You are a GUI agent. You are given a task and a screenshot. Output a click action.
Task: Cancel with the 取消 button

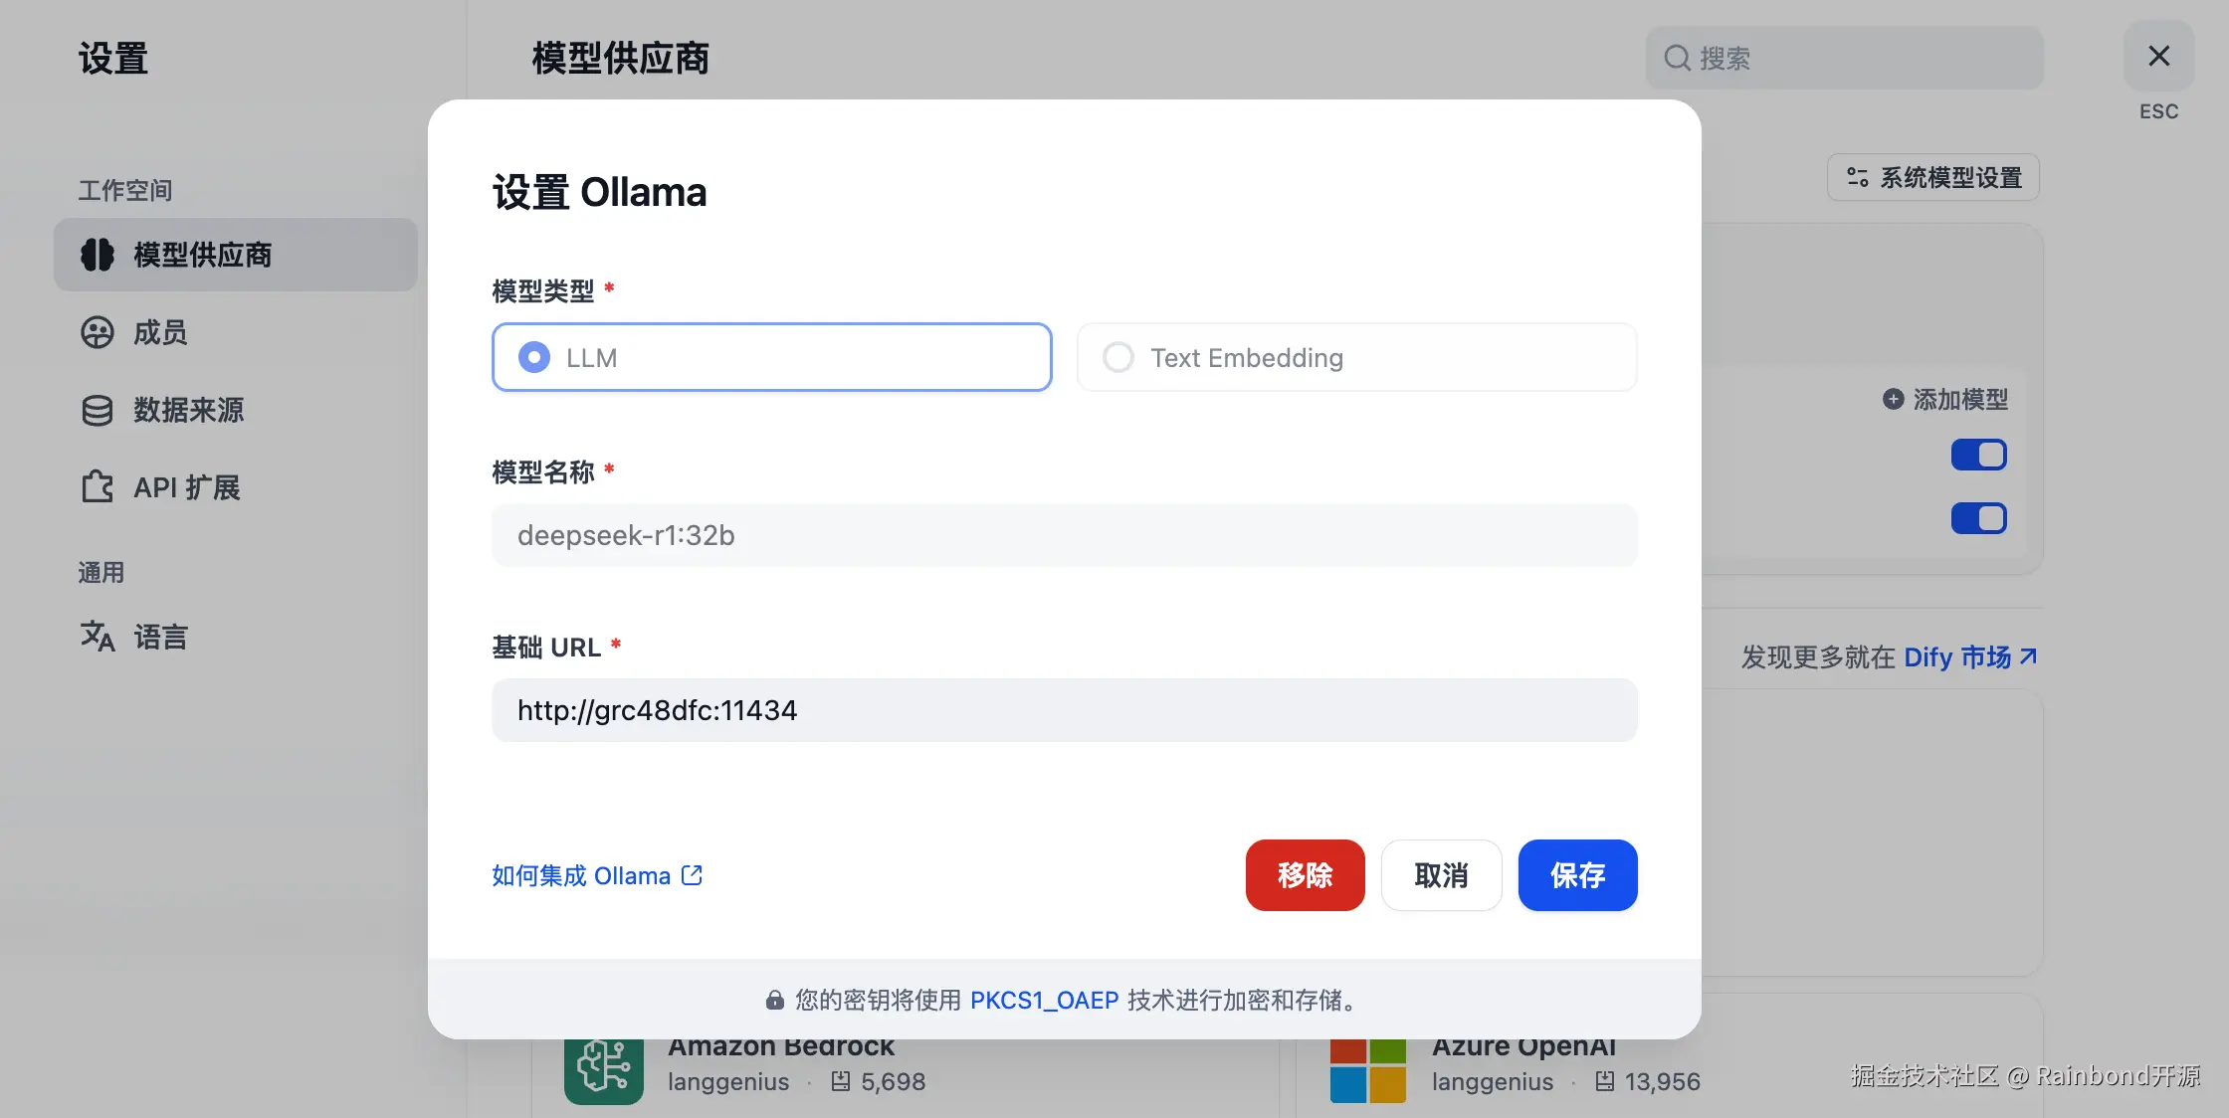(1441, 875)
